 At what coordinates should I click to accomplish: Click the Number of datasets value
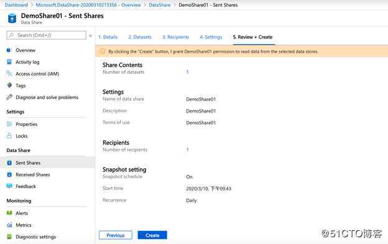coord(187,72)
